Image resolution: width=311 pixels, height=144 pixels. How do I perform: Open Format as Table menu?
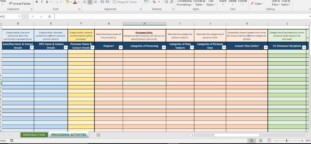click(x=199, y=3)
